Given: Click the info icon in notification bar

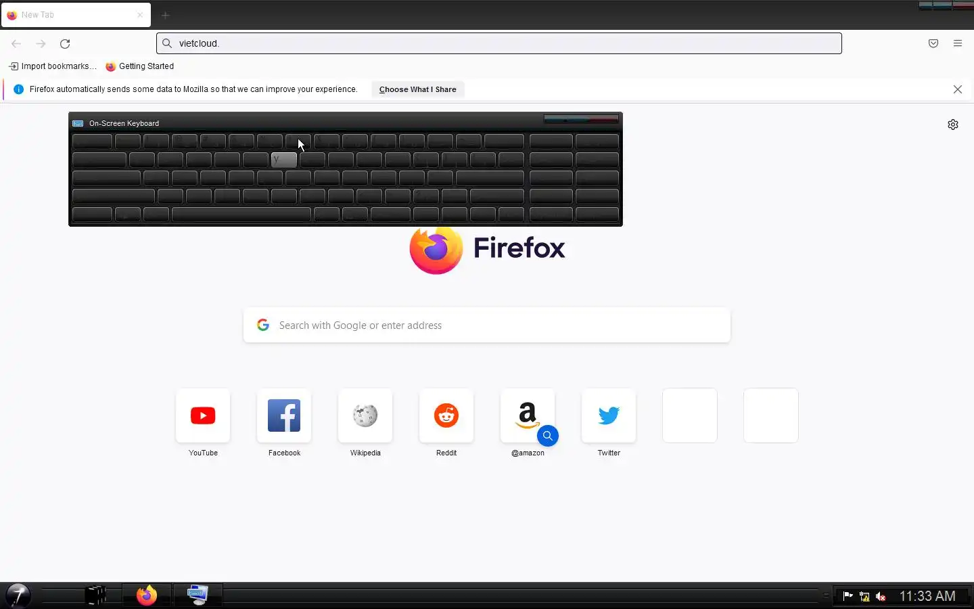Looking at the screenshot, I should pos(19,89).
